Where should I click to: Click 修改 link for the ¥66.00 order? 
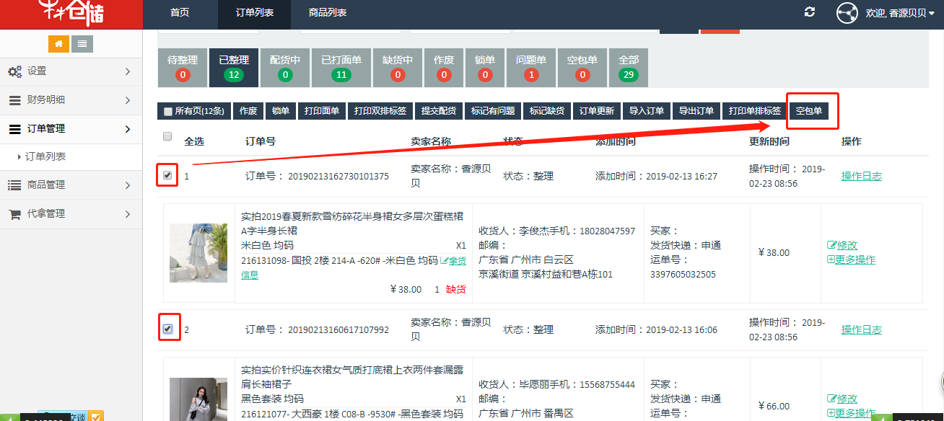coord(847,399)
